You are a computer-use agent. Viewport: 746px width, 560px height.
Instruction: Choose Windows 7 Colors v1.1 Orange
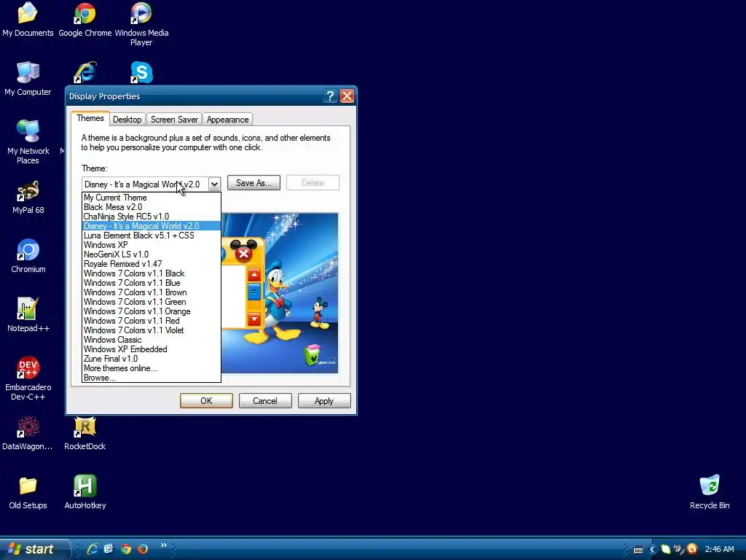tap(152, 311)
